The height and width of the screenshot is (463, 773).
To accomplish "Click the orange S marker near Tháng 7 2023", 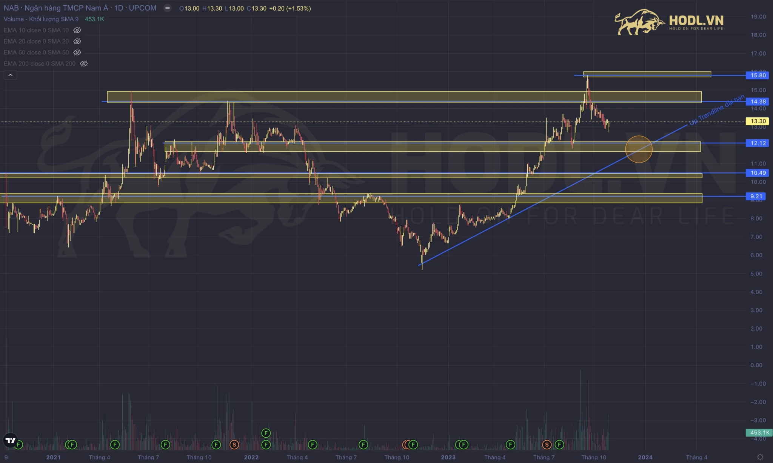I will tap(547, 445).
